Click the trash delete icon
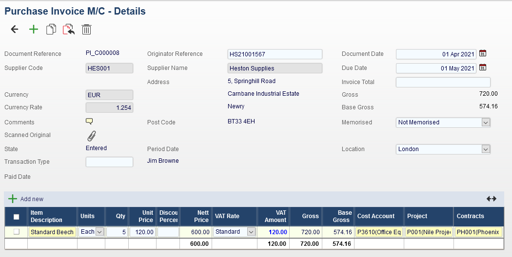This screenshot has width=512, height=257. (86, 30)
